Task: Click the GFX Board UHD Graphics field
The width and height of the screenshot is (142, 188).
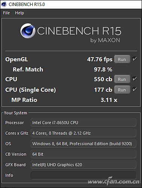Action: click(83, 165)
